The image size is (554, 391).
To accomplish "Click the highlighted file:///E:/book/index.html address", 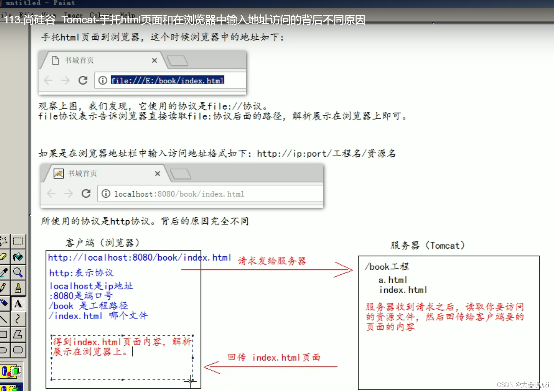I will click(x=167, y=80).
